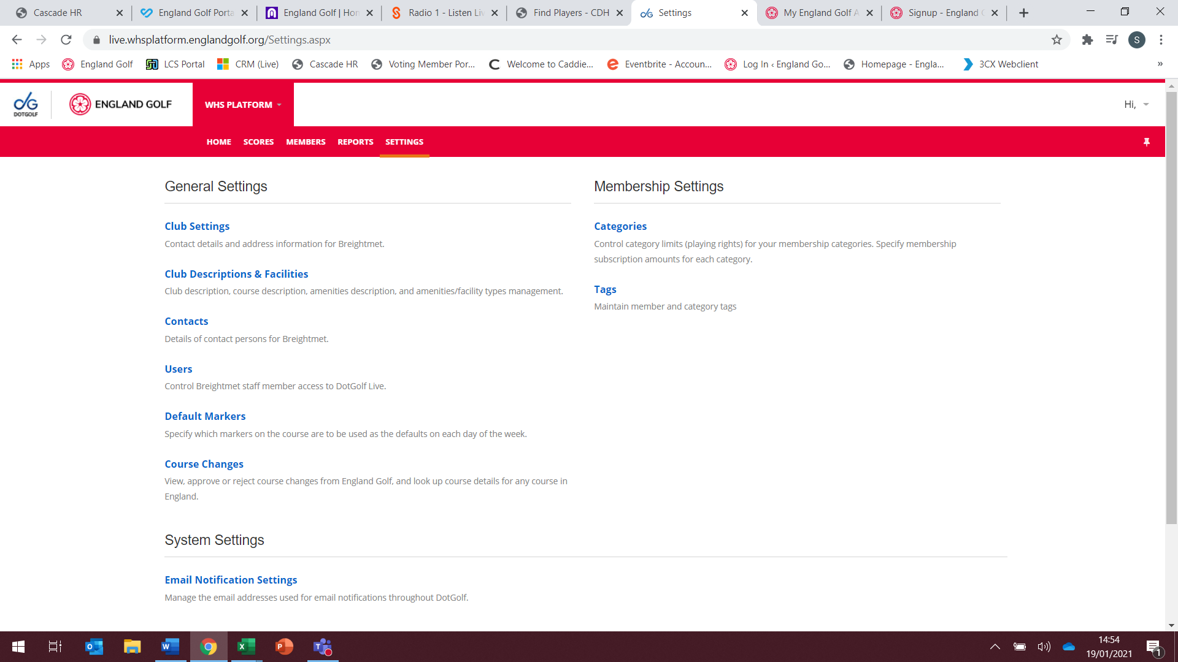Screen dimensions: 1178x662
Task: Click the page vertical scrollbar
Action: [x=1171, y=306]
